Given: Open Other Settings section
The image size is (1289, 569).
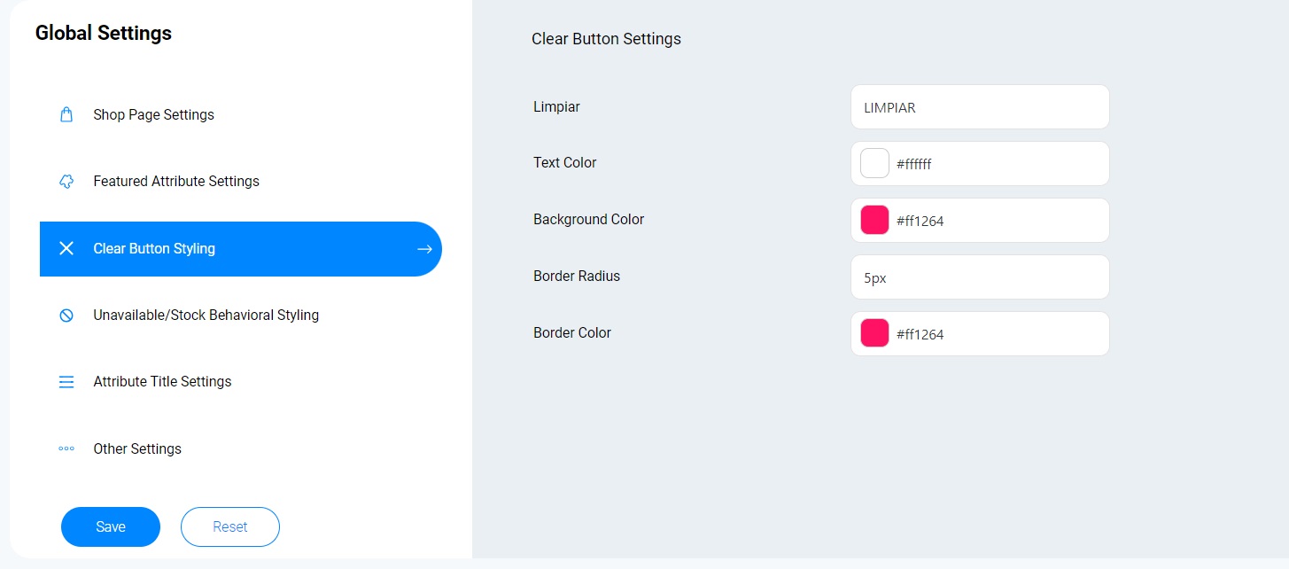Looking at the screenshot, I should pos(137,449).
